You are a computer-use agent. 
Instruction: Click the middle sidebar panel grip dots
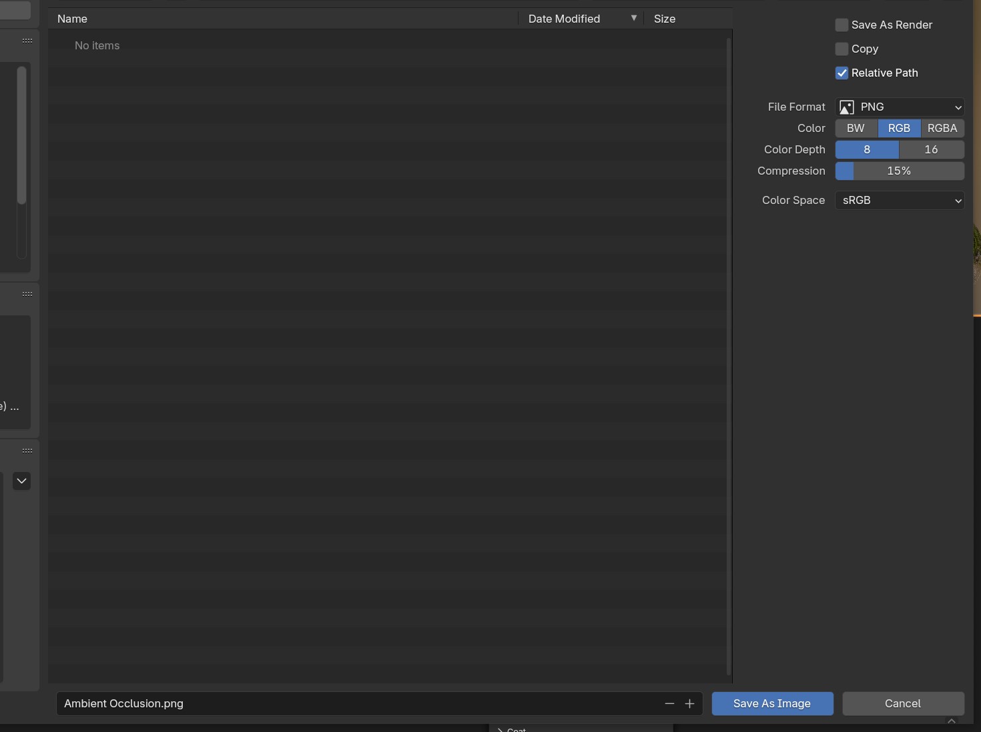point(27,294)
